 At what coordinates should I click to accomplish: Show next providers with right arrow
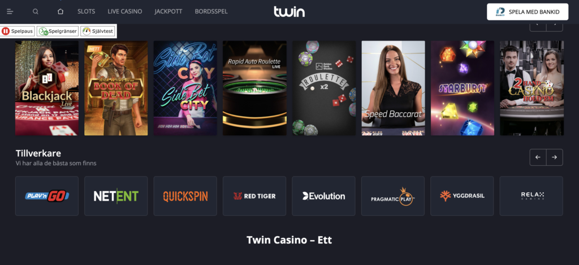pyautogui.click(x=555, y=157)
